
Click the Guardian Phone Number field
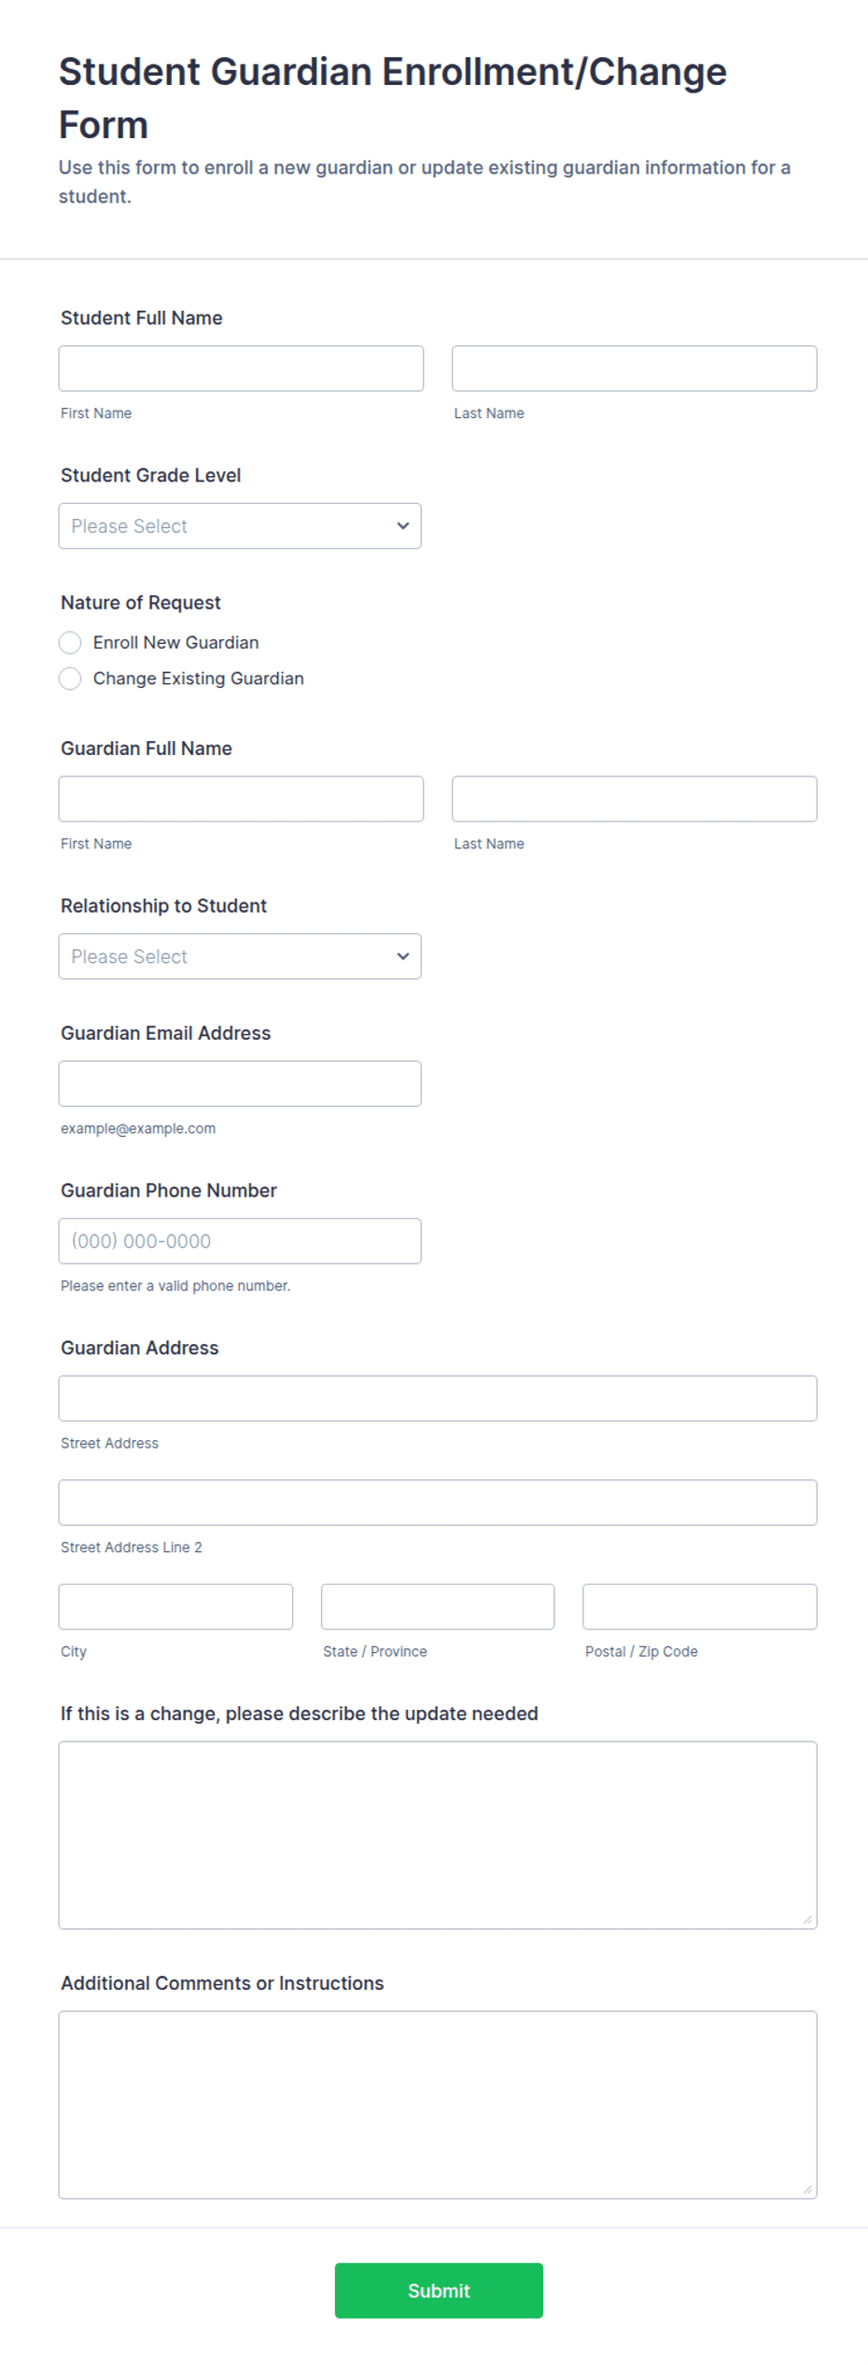pyautogui.click(x=240, y=1240)
